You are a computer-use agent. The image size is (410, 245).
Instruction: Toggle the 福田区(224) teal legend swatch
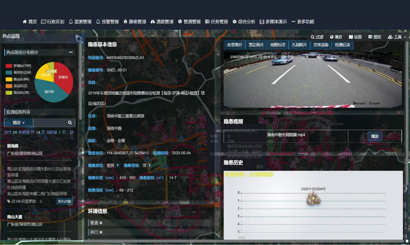[x=9, y=73]
